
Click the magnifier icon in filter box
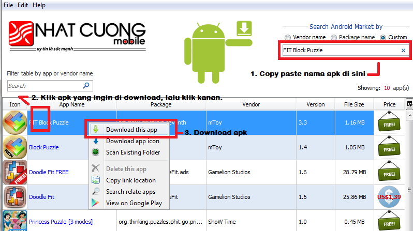(86, 85)
